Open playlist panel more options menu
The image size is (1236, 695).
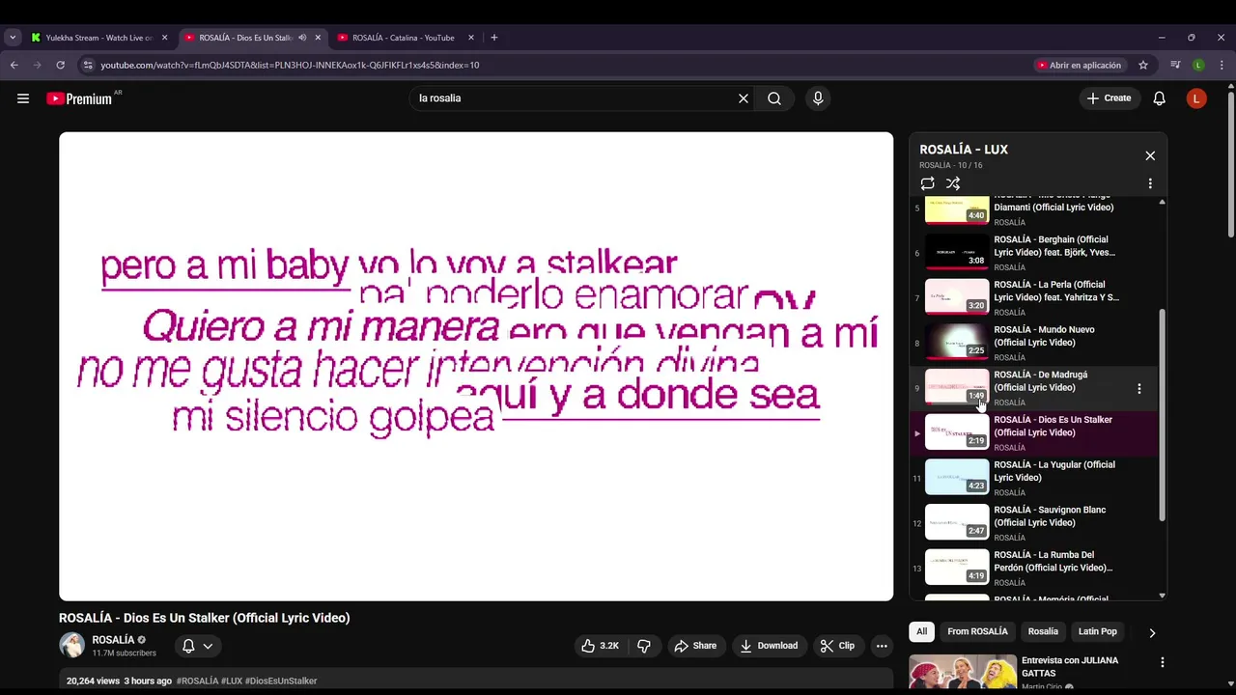[x=1150, y=183]
